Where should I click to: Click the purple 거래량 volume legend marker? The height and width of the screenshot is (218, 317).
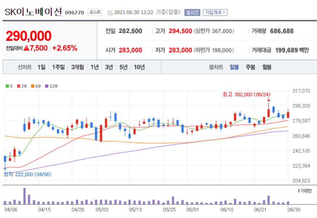[x=299, y=191]
